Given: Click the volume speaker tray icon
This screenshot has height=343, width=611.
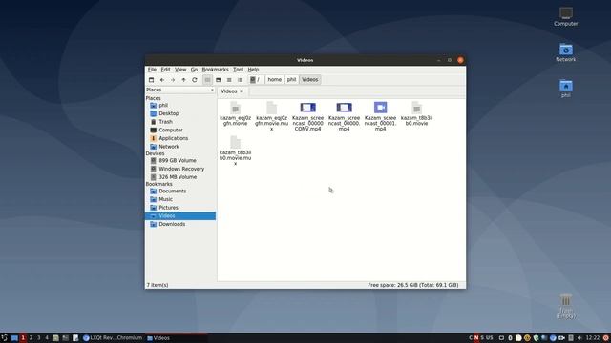Looking at the screenshot, I should coord(579,338).
